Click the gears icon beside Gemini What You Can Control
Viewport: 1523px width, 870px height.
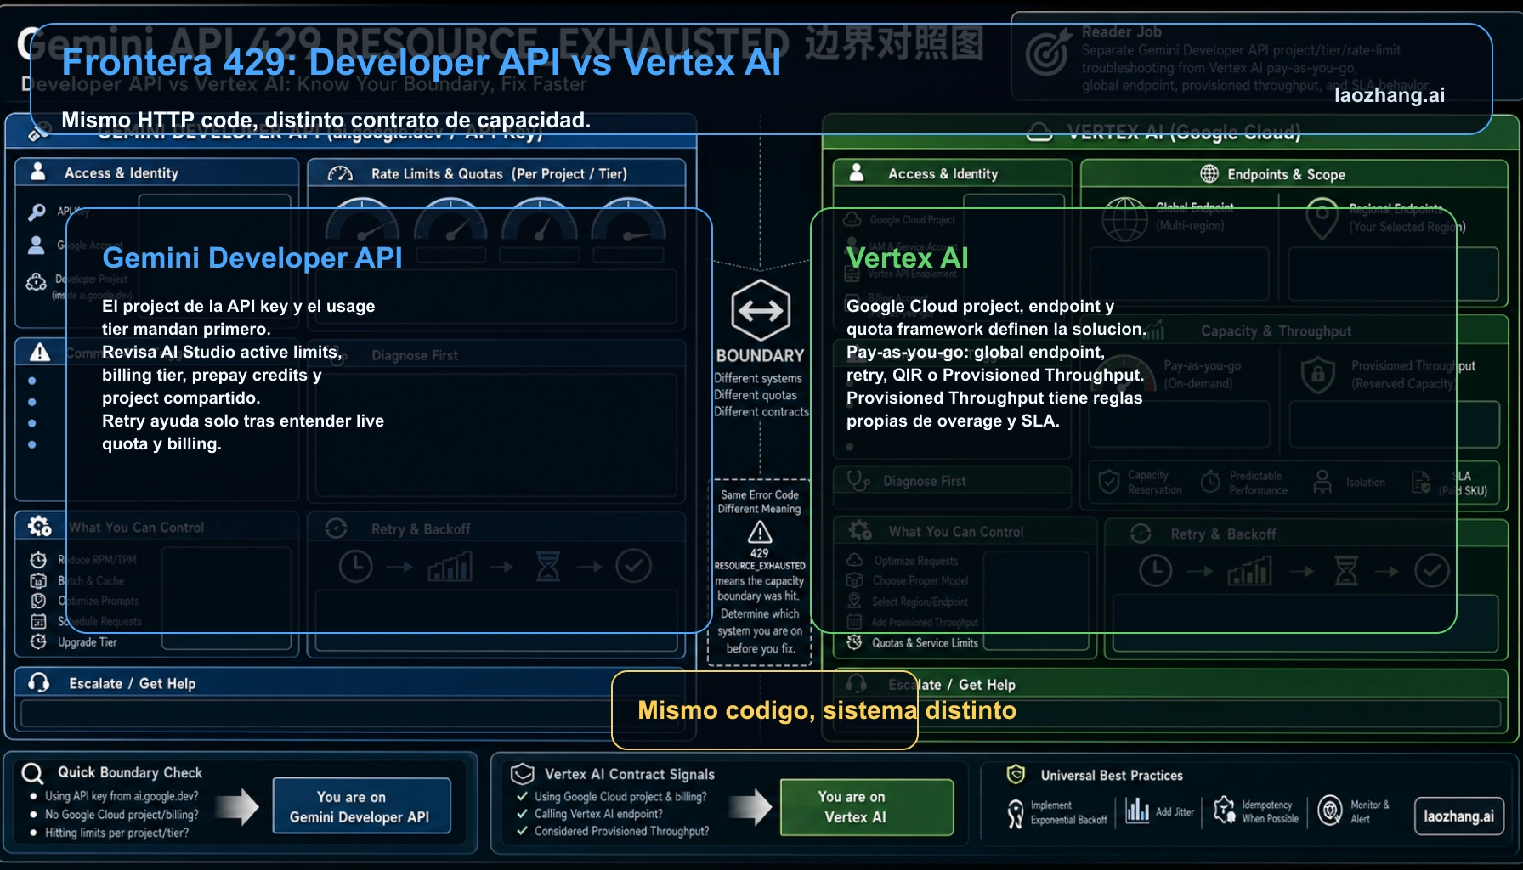39,526
